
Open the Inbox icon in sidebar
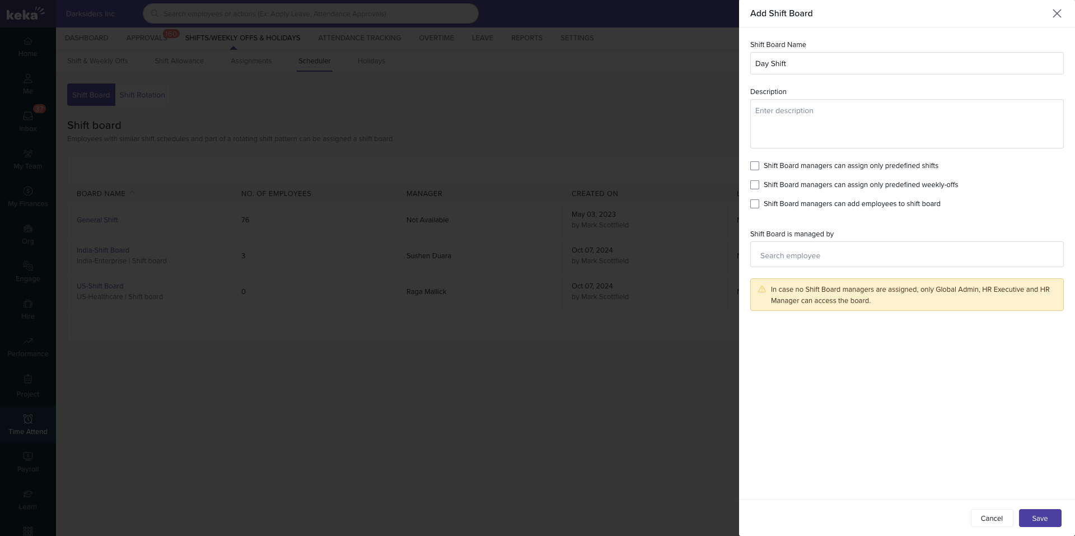27,116
